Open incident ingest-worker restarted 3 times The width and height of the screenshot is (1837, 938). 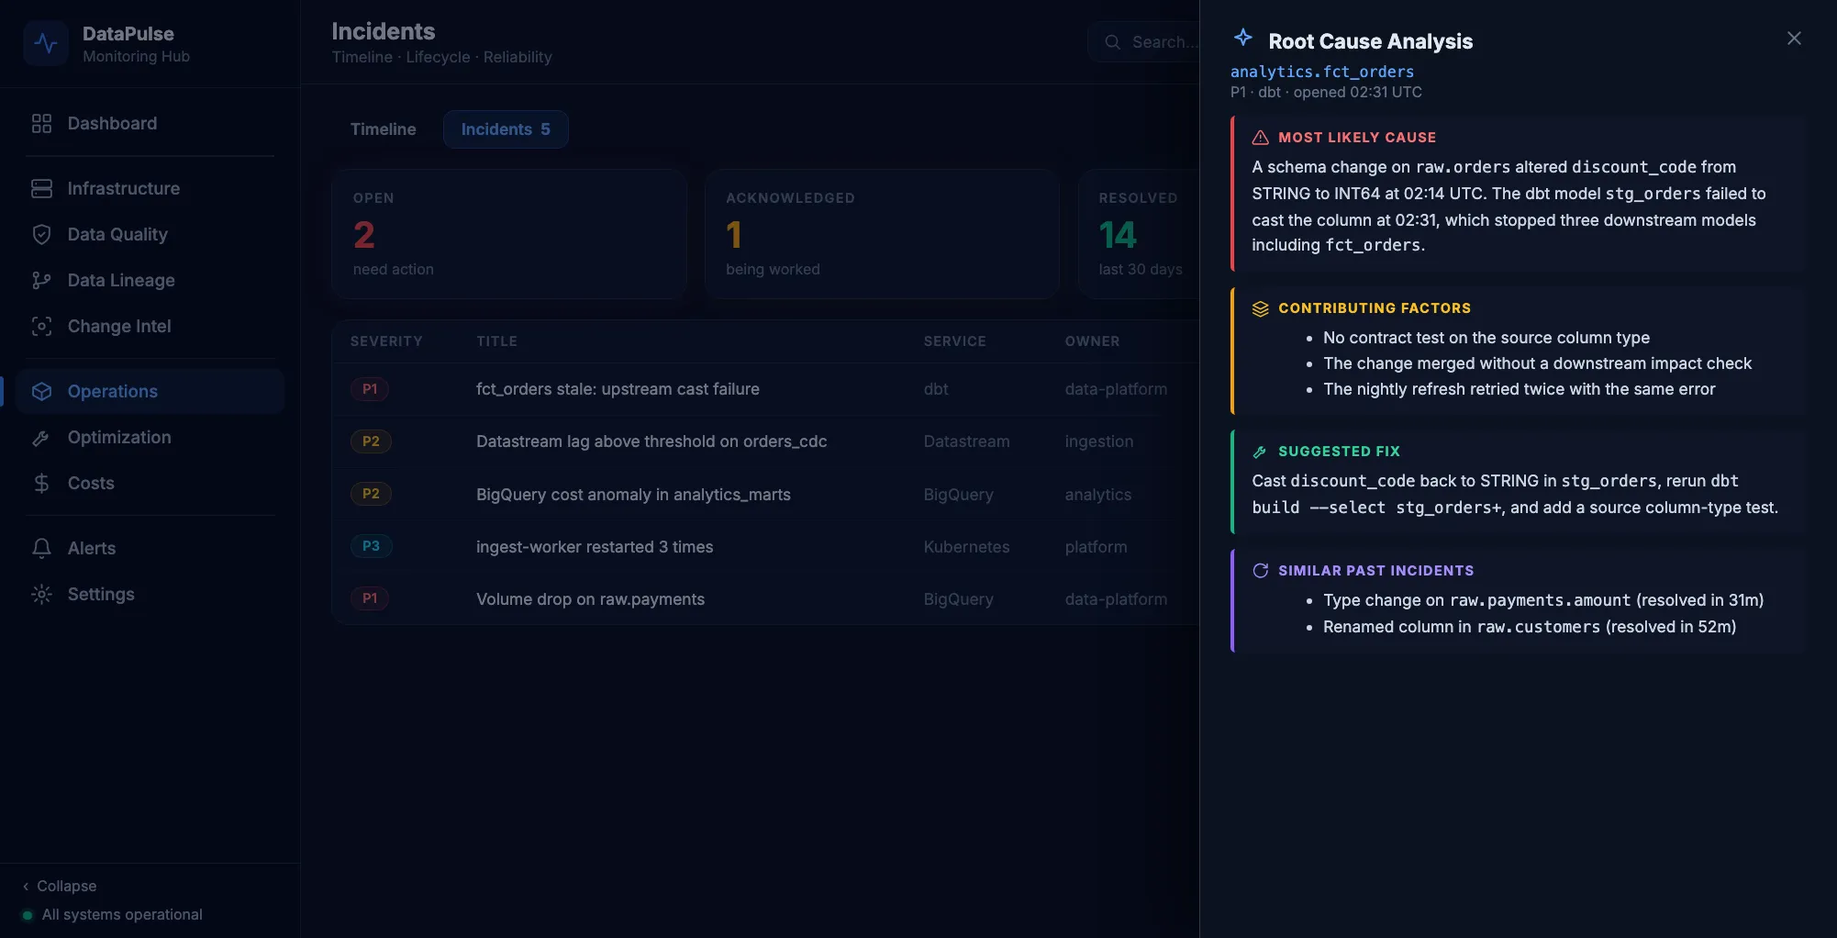coord(765,546)
